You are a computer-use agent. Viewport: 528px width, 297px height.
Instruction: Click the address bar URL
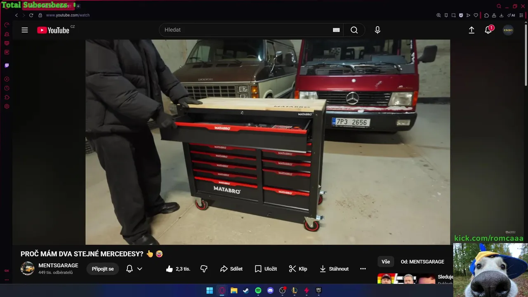(68, 15)
